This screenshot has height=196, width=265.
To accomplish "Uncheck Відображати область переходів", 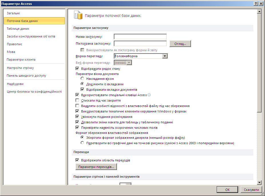I will point(77,160).
